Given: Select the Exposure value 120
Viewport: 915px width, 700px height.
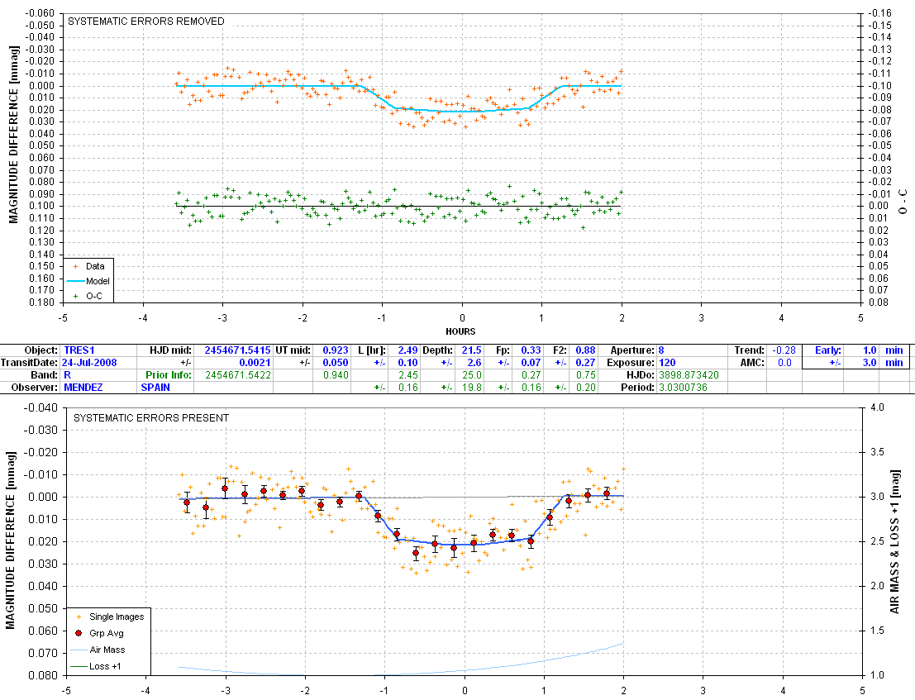Looking at the screenshot, I should pyautogui.click(x=667, y=362).
